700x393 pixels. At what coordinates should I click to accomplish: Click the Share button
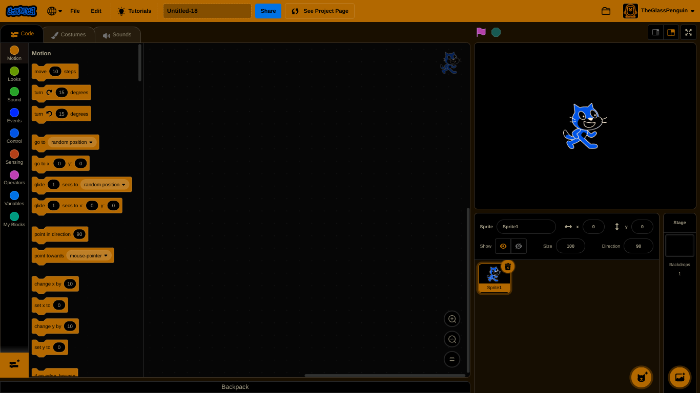point(268,11)
